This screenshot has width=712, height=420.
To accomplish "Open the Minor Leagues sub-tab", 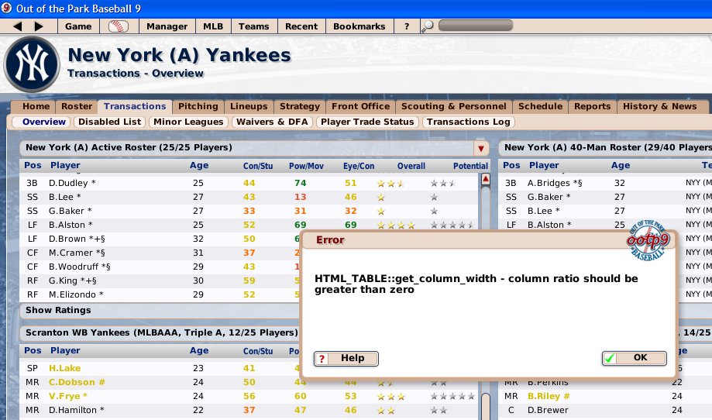I will [188, 122].
